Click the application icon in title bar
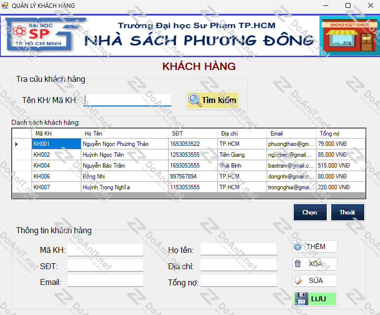The height and width of the screenshot is (315, 380). click(4, 5)
